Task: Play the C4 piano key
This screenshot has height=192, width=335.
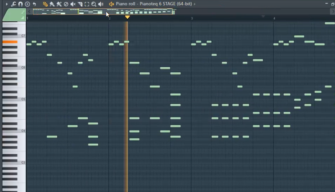Action: 14,131
